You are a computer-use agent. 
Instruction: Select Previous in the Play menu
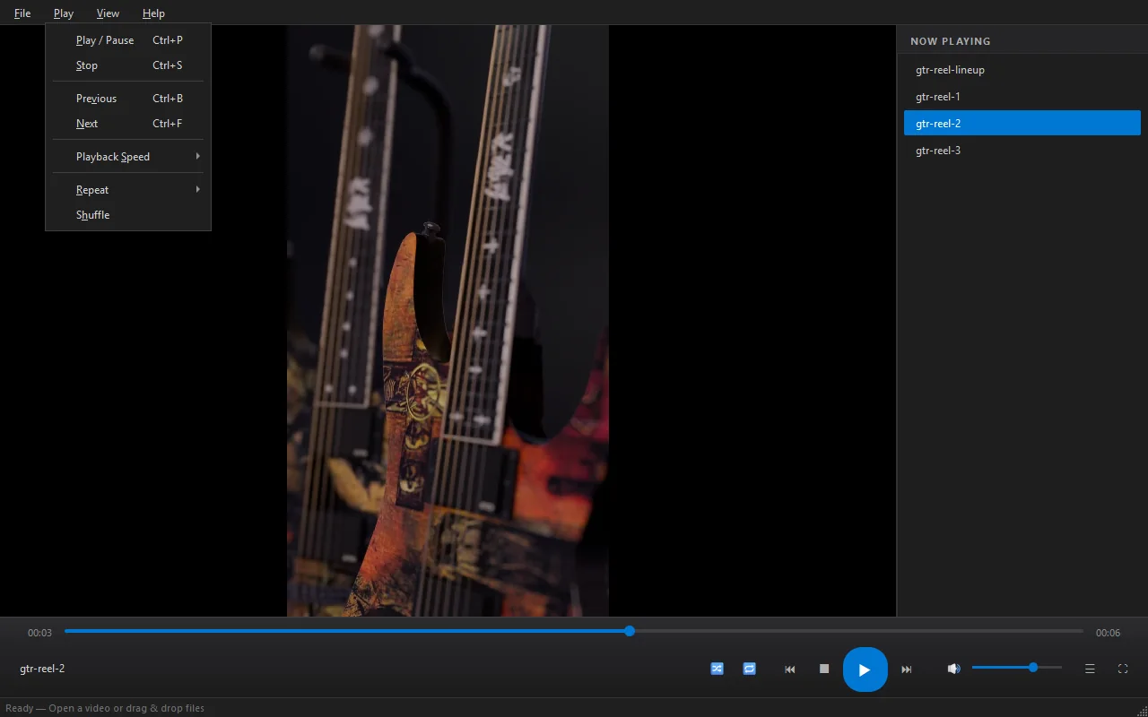pos(128,99)
